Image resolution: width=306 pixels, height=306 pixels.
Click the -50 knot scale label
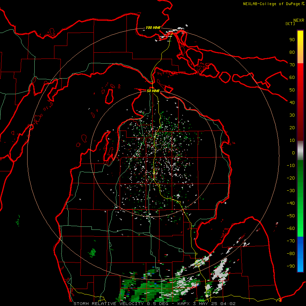[x=291, y=216]
